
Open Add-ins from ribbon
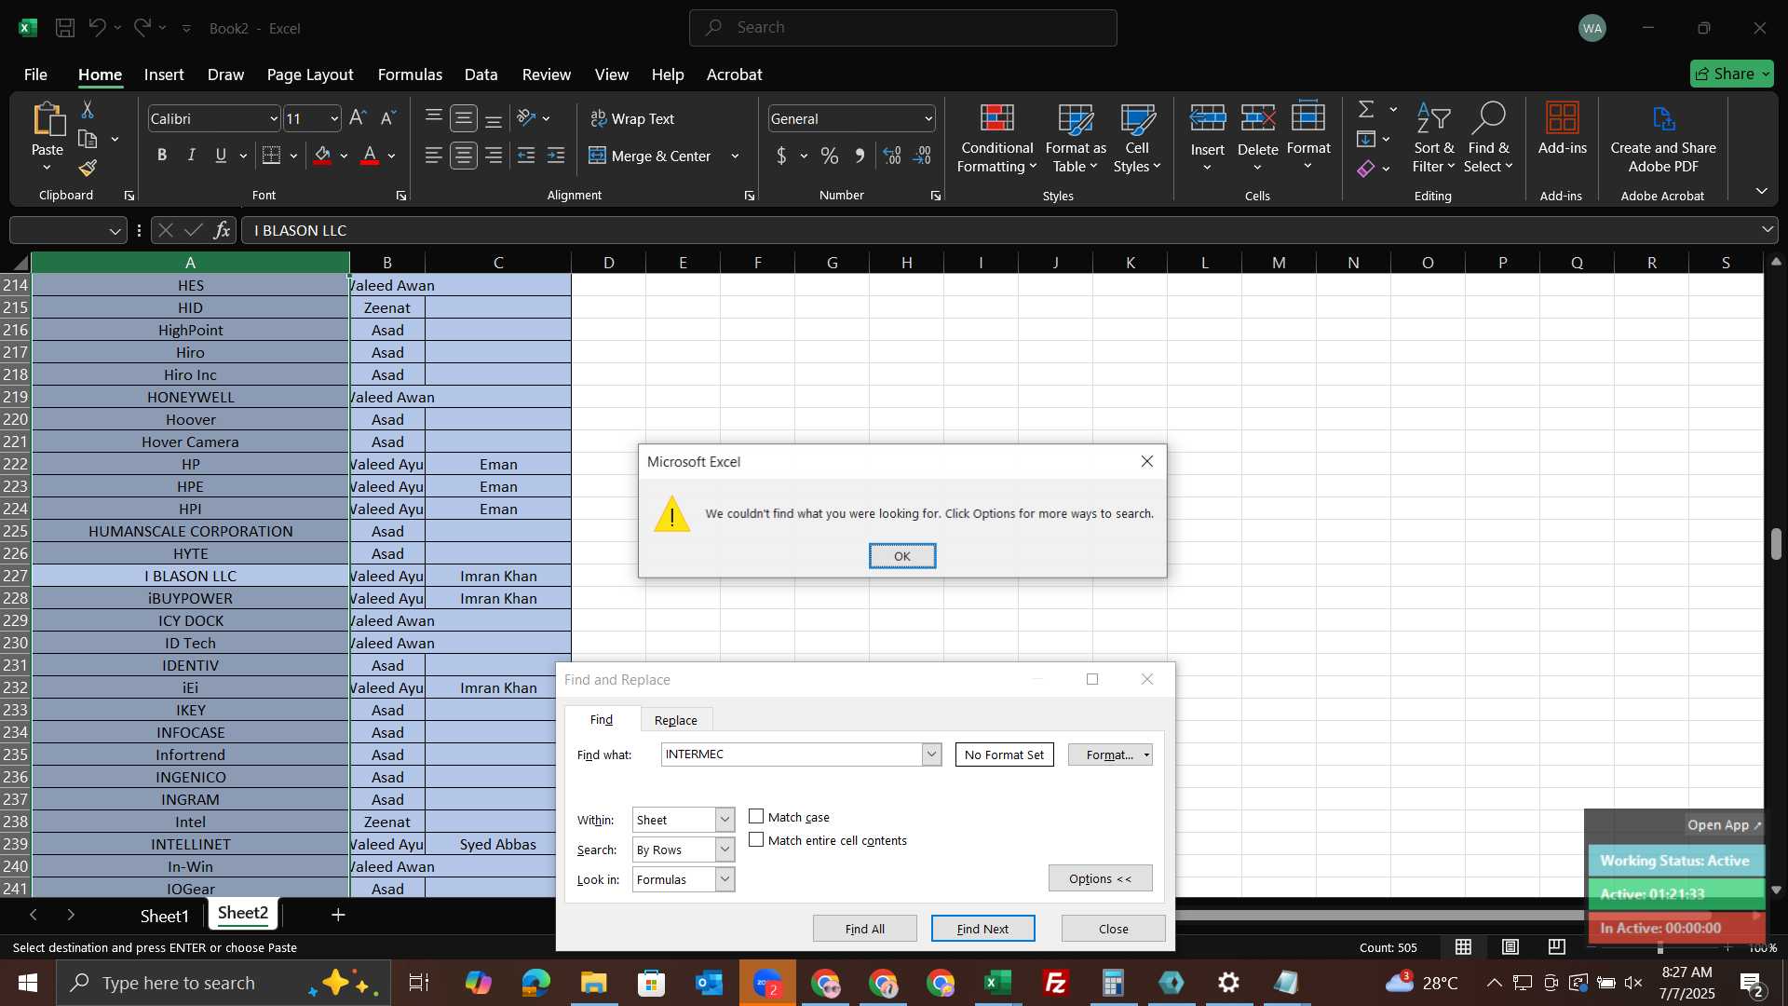click(x=1562, y=129)
